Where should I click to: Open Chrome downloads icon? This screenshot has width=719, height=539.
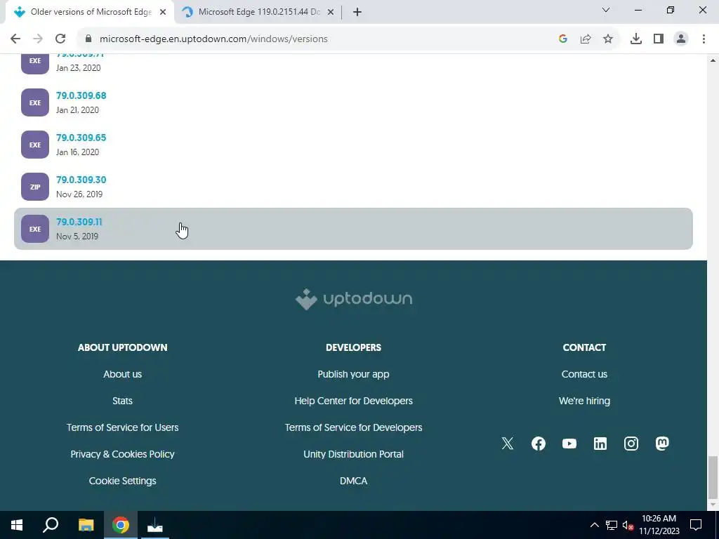(x=636, y=39)
